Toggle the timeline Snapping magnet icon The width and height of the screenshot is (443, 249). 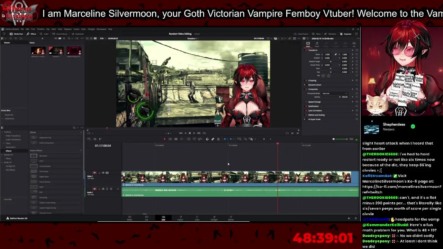[207, 139]
